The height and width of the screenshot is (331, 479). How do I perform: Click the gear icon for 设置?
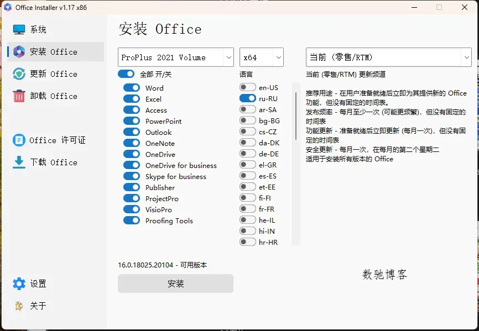pyautogui.click(x=19, y=283)
